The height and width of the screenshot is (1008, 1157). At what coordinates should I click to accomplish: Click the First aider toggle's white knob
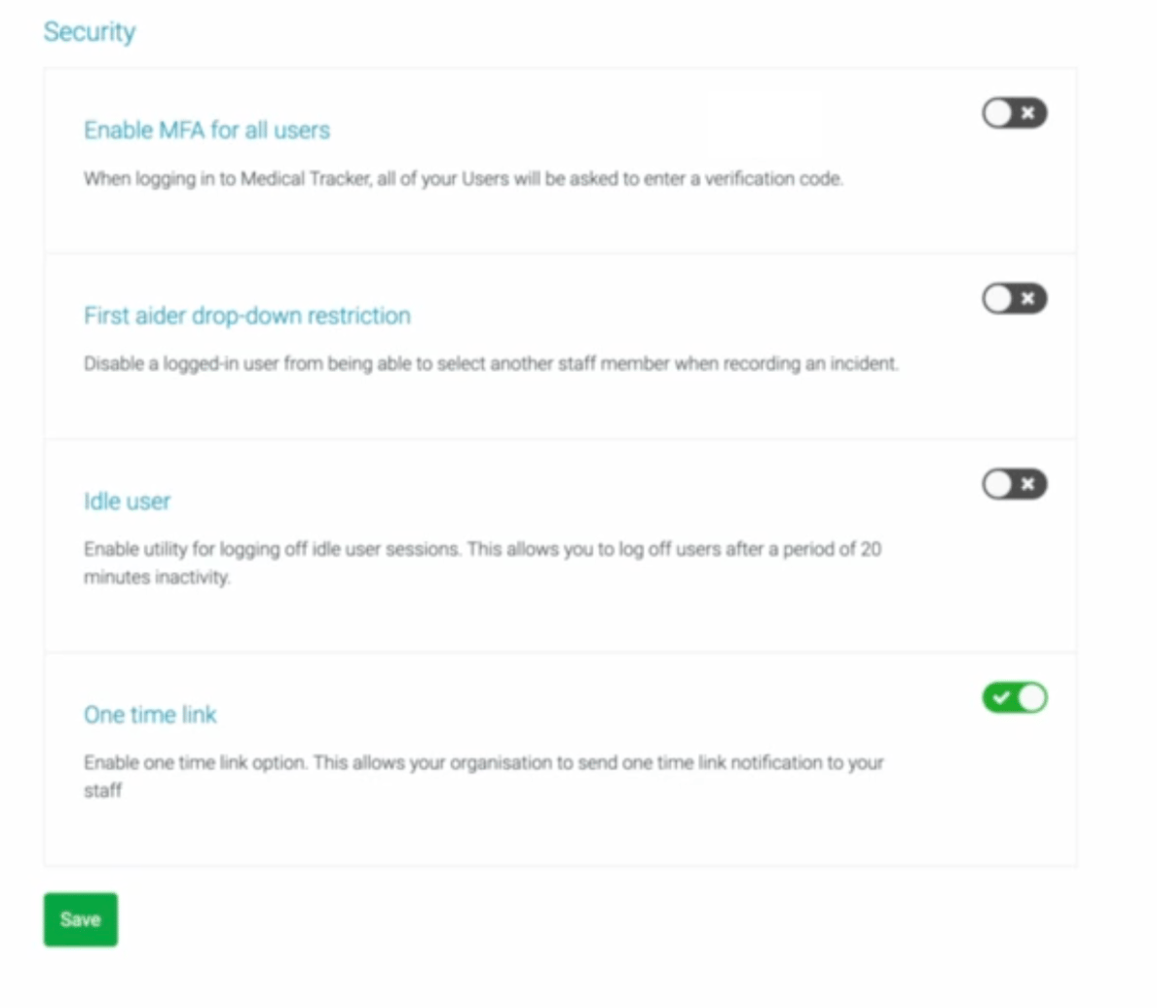pyautogui.click(x=996, y=299)
